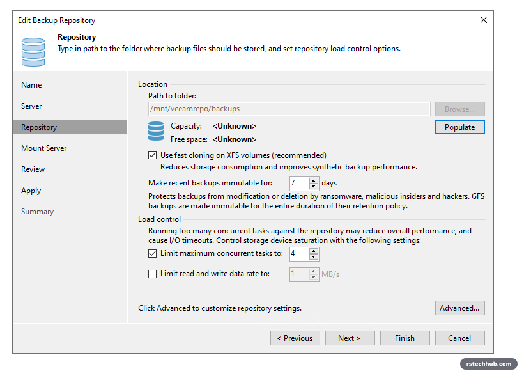Click the Browse... button
Image resolution: width=524 pixels, height=376 pixels.
(460, 109)
